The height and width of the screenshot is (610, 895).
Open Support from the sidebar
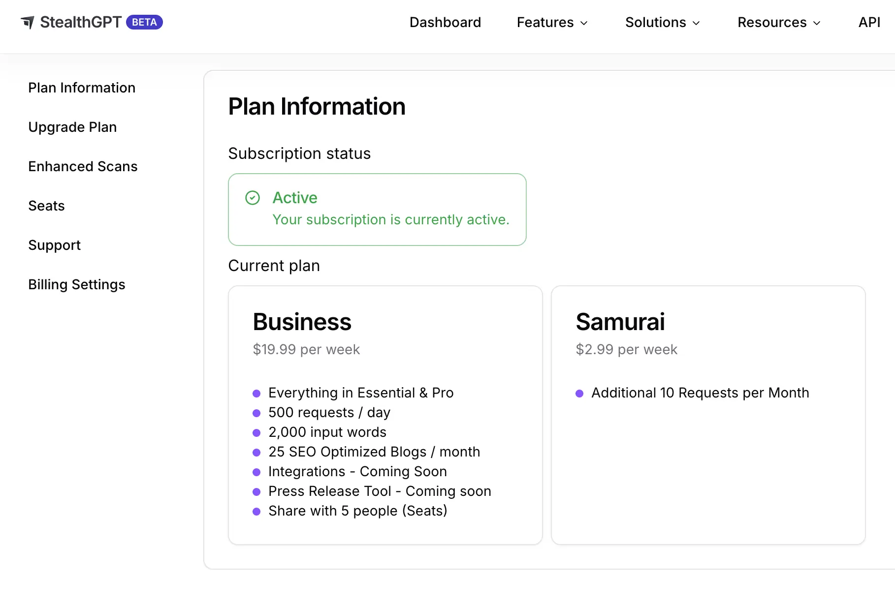[54, 245]
